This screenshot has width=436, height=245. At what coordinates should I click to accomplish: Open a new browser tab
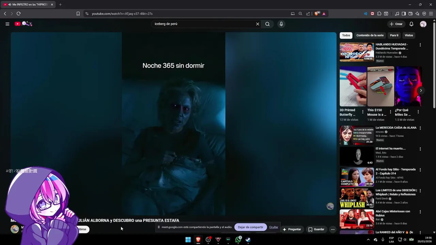60,4
